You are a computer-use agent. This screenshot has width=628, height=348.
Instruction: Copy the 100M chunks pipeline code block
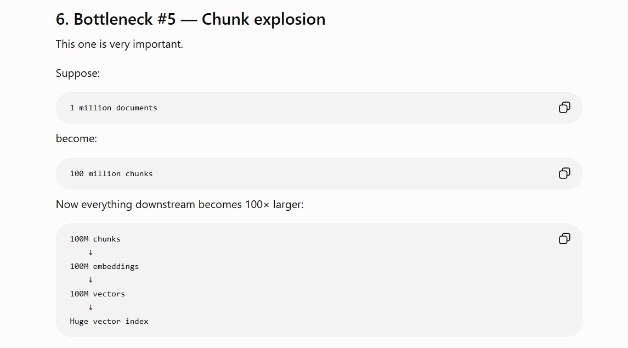pos(564,239)
